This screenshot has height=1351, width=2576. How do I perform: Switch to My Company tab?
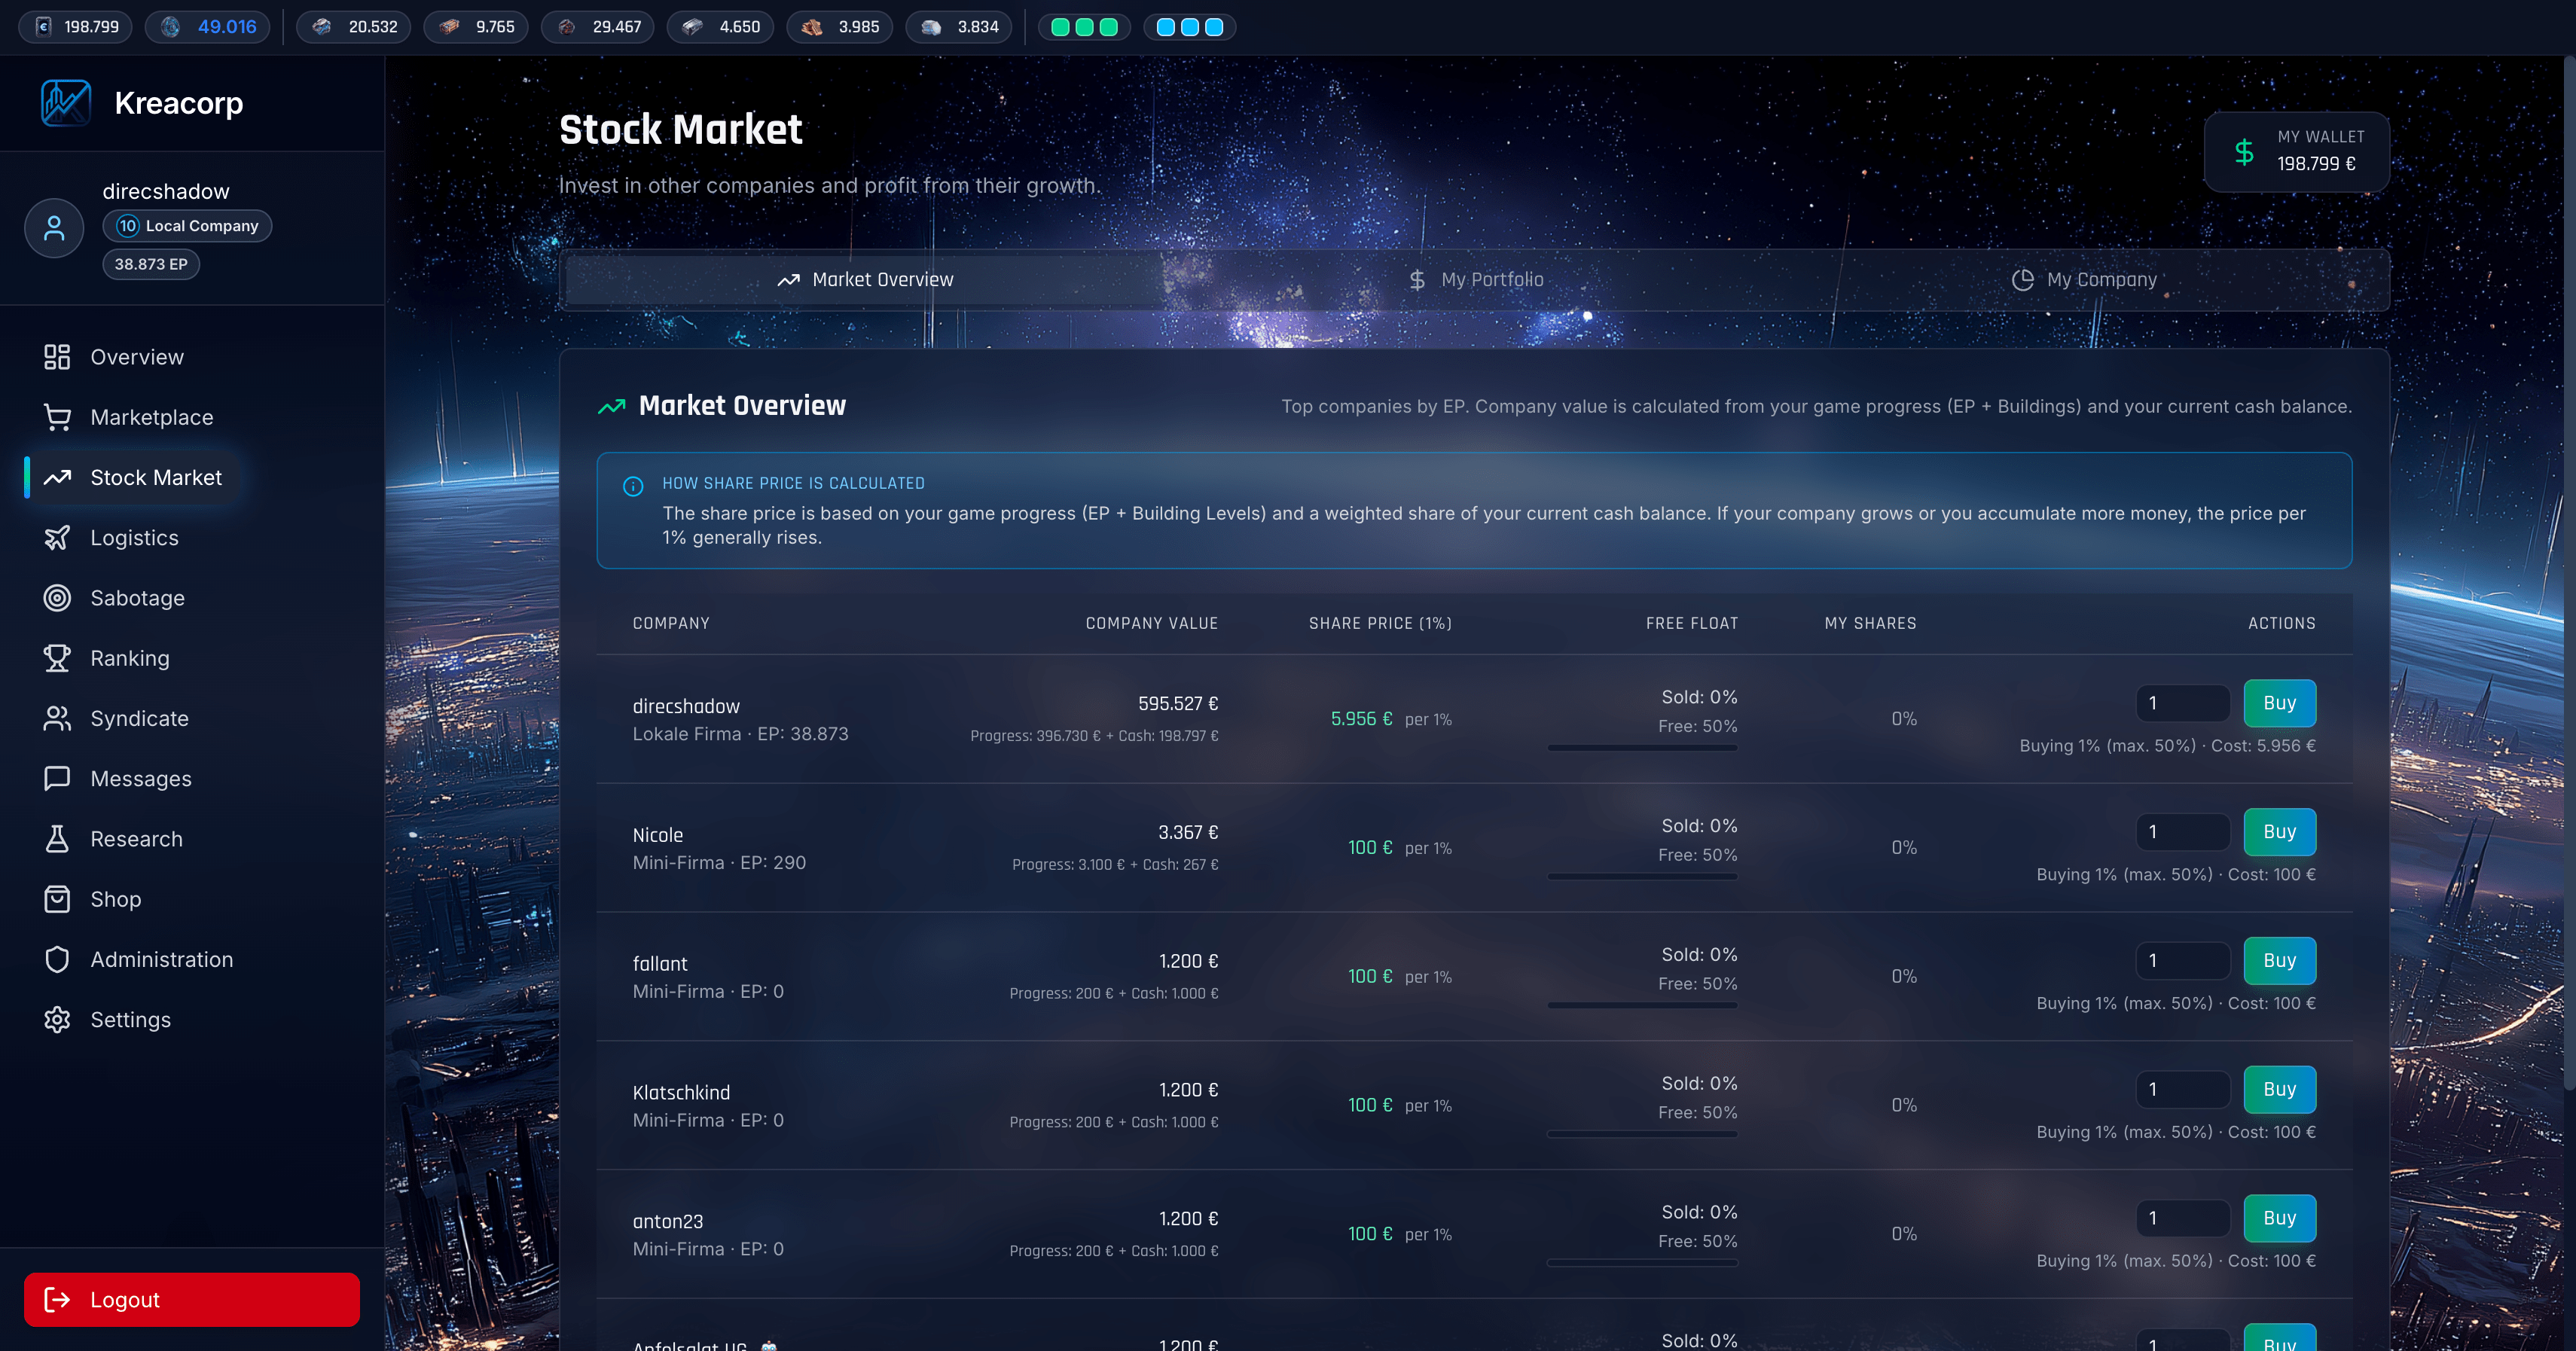click(2084, 280)
